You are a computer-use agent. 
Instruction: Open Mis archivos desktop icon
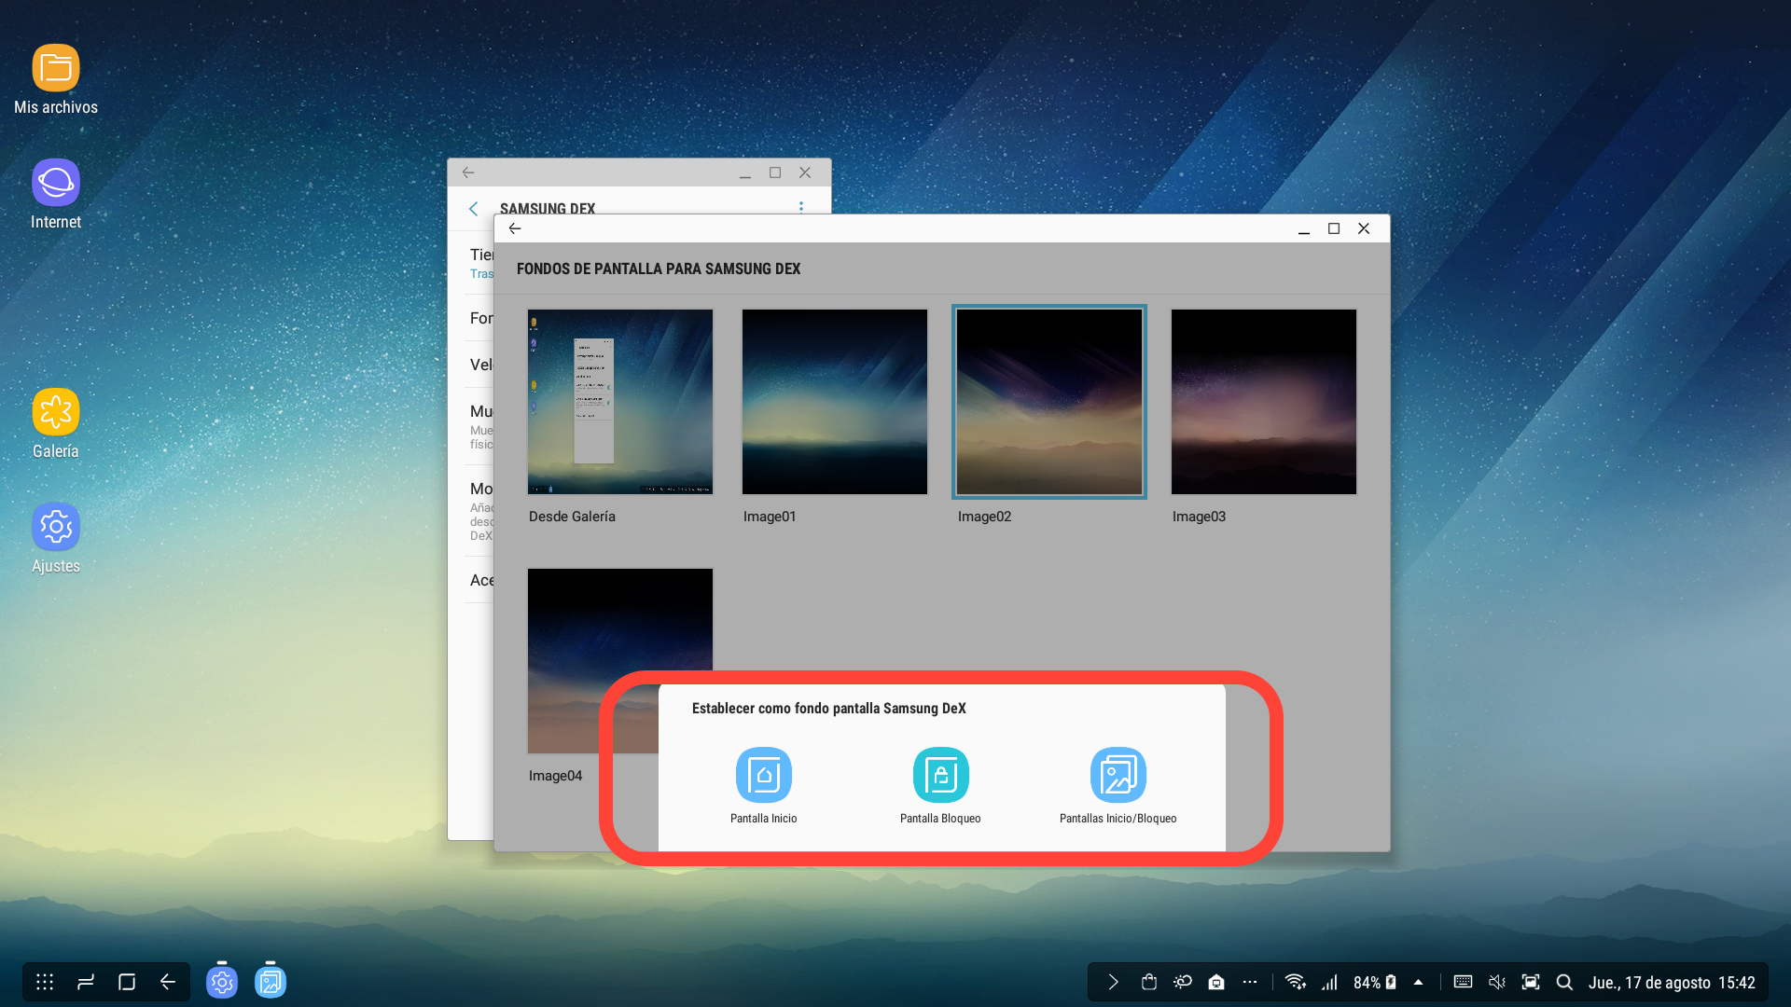(x=56, y=80)
